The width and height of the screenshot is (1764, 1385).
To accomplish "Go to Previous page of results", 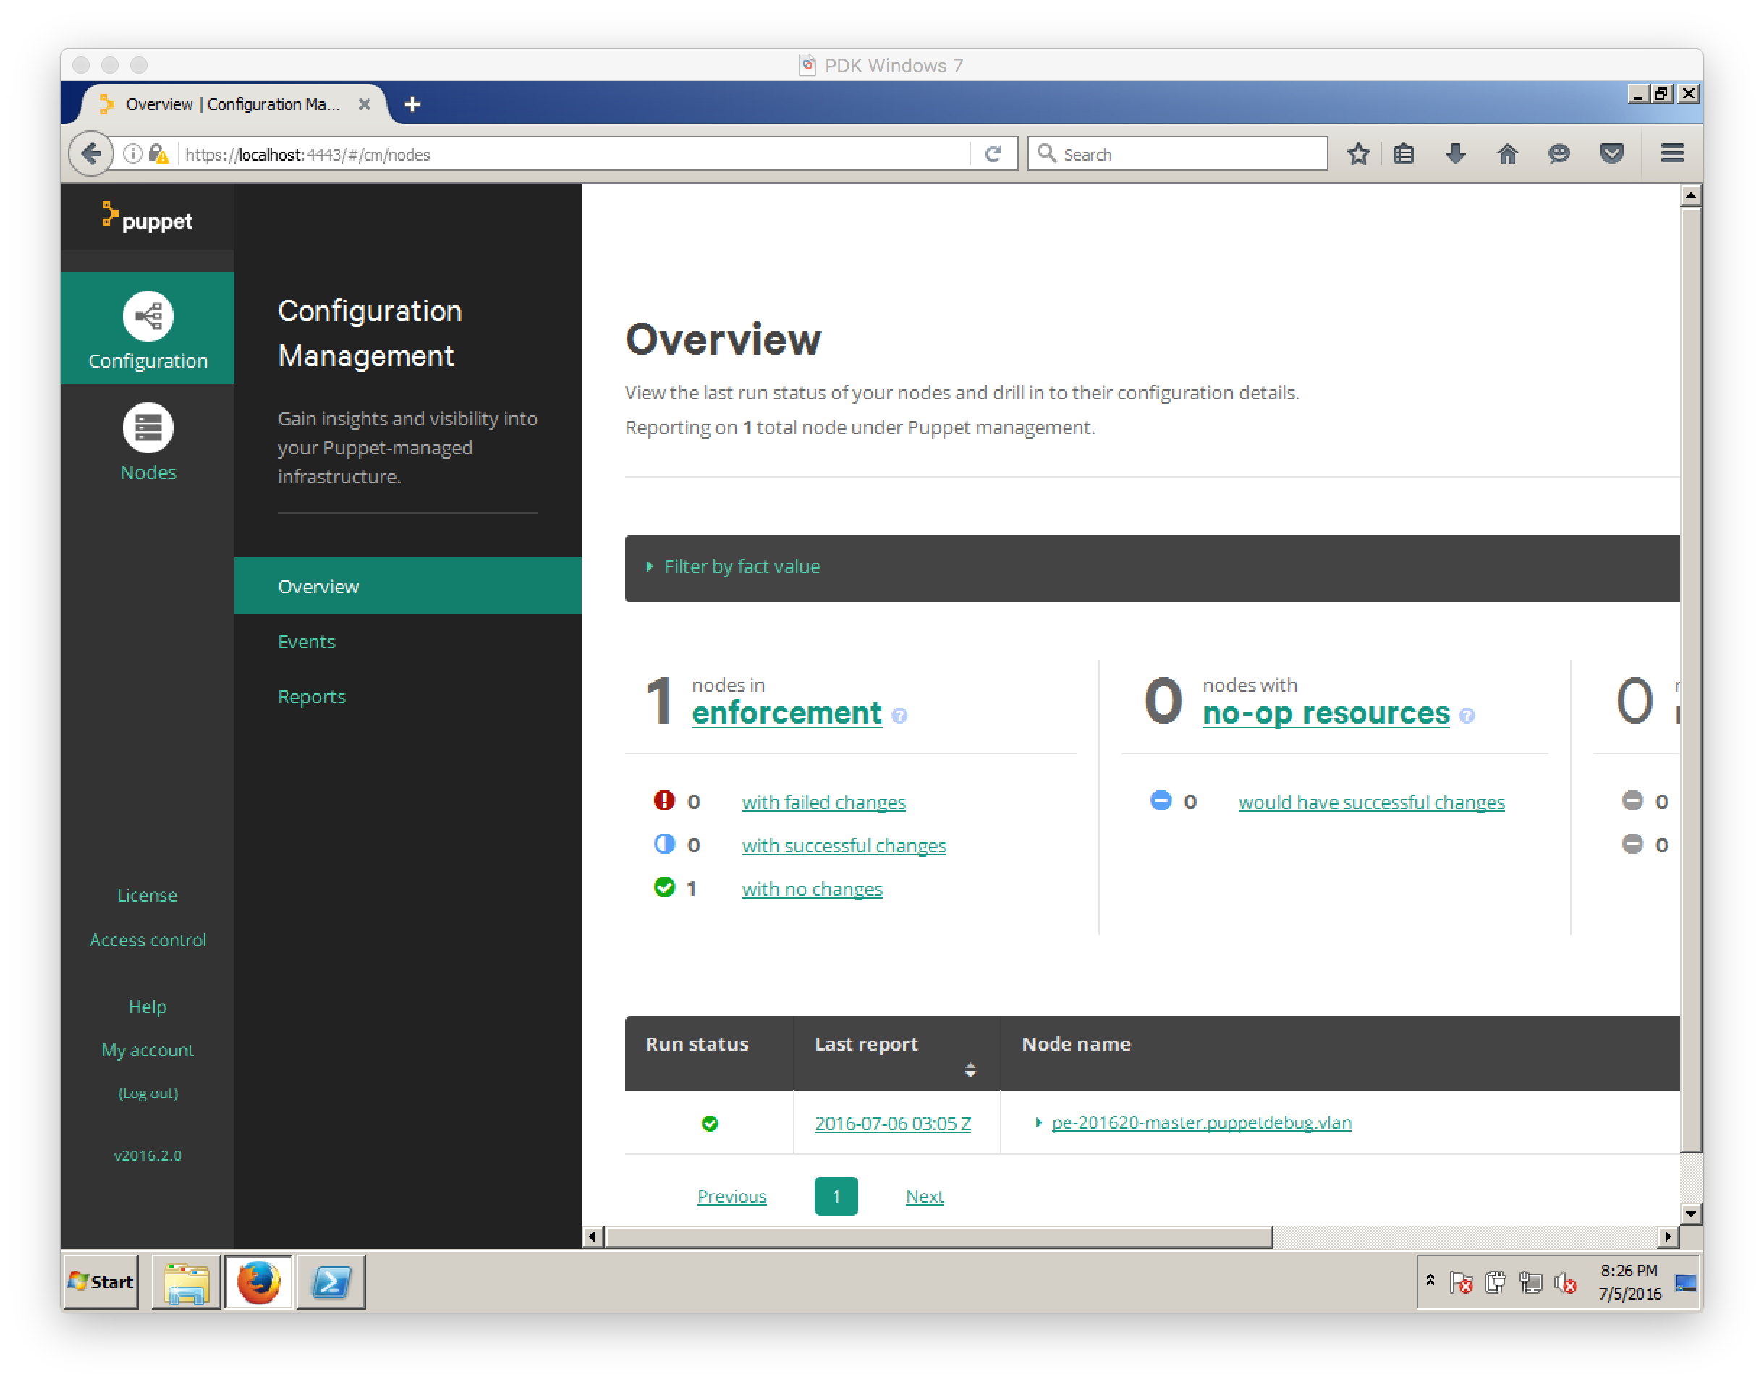I will 732,1195.
